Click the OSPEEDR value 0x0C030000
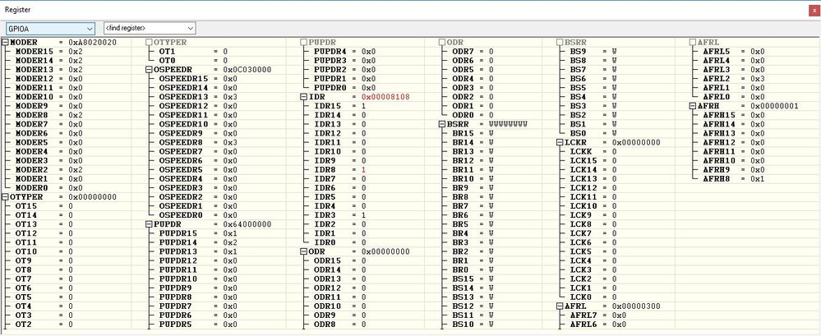Screen dimensions: 821x336 click(x=247, y=70)
